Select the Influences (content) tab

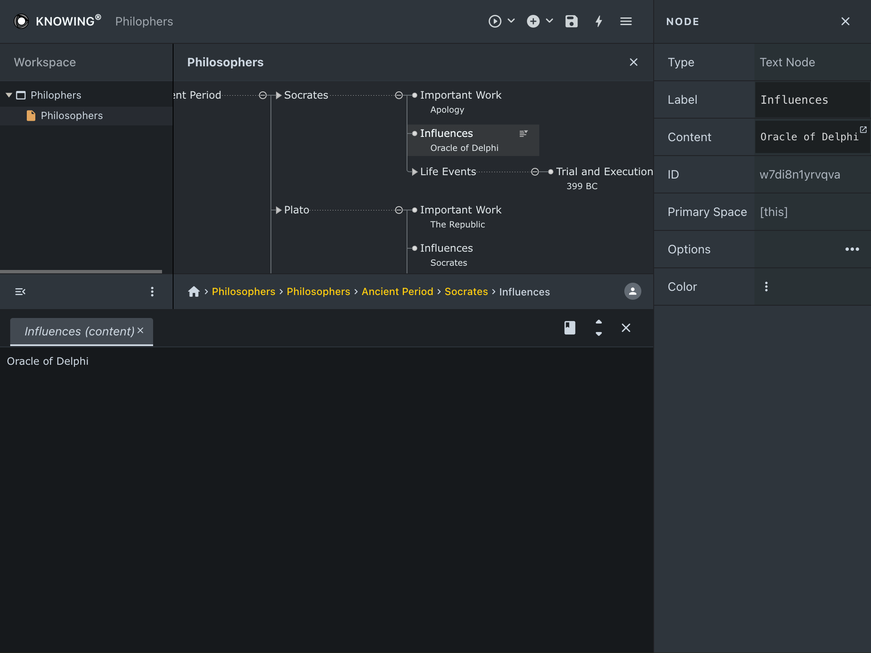tap(79, 332)
